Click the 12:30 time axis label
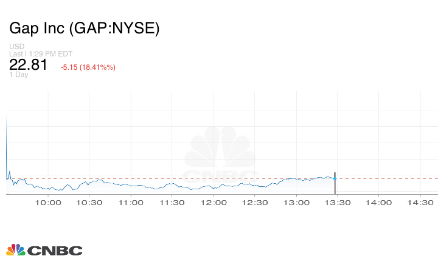 [255, 203]
